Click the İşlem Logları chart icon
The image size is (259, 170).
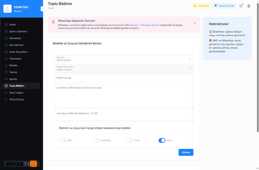coord(6,92)
